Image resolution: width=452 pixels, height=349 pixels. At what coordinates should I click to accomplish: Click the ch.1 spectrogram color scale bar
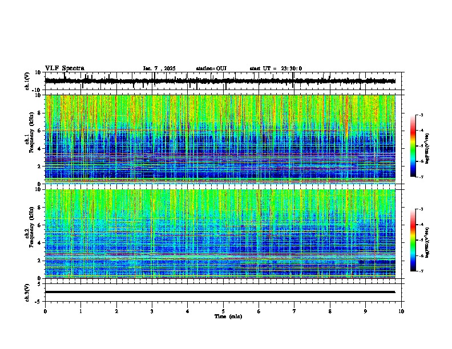(x=413, y=146)
